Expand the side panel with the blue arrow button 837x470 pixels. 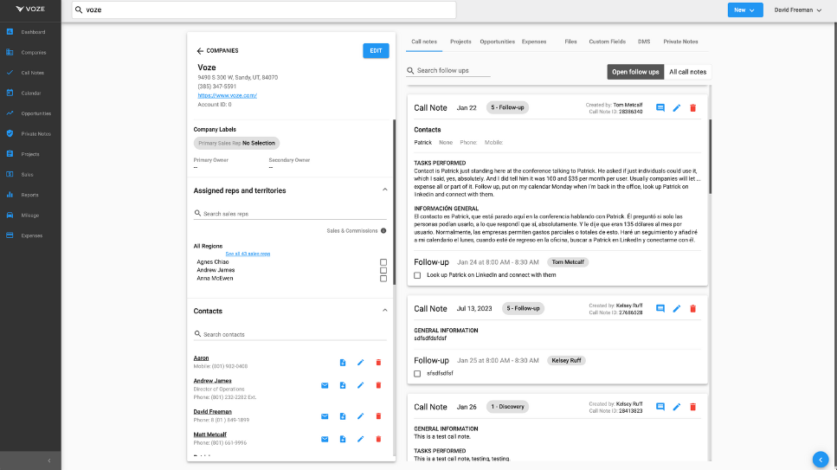pyautogui.click(x=821, y=460)
